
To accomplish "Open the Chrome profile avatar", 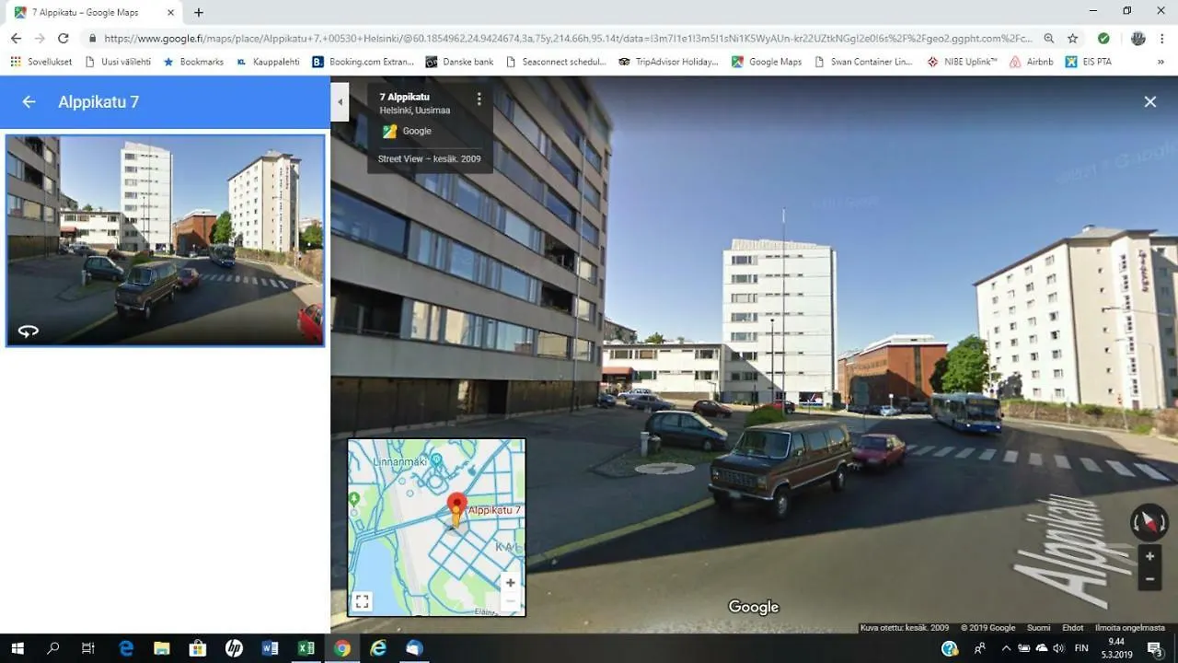I will click(x=1138, y=39).
